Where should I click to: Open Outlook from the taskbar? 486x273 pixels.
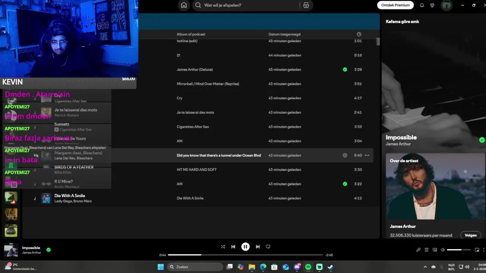(x=286, y=267)
